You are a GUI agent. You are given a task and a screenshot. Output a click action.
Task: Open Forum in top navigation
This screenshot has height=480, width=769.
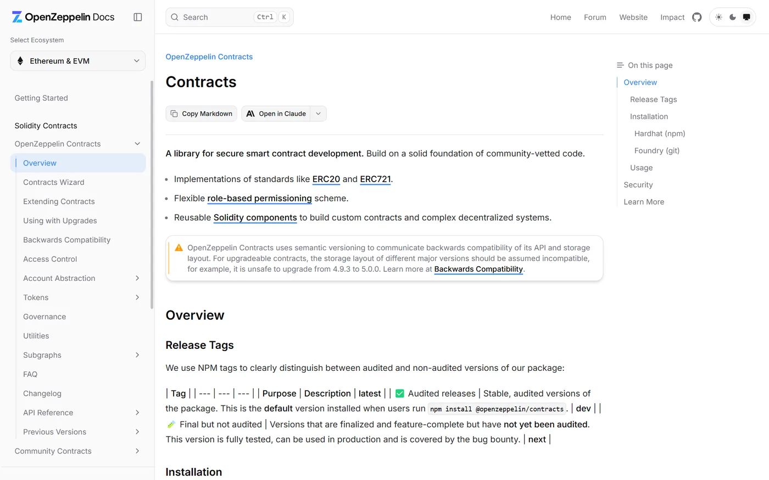pyautogui.click(x=595, y=17)
